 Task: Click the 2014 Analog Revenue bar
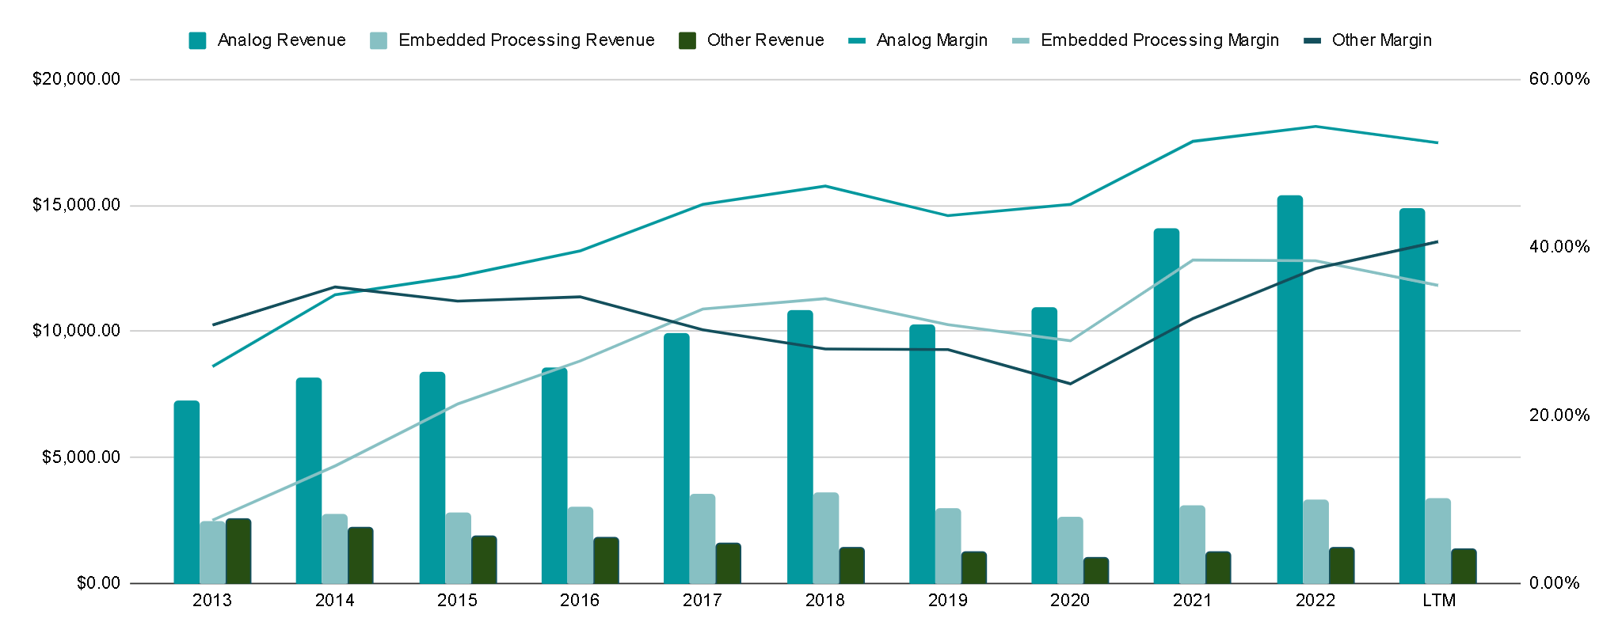(309, 481)
